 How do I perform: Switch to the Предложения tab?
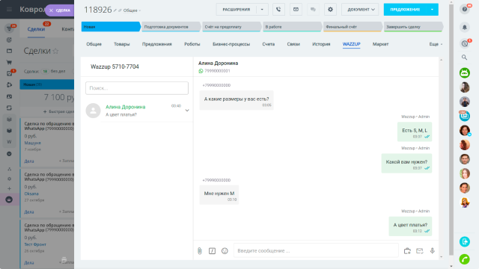point(156,44)
